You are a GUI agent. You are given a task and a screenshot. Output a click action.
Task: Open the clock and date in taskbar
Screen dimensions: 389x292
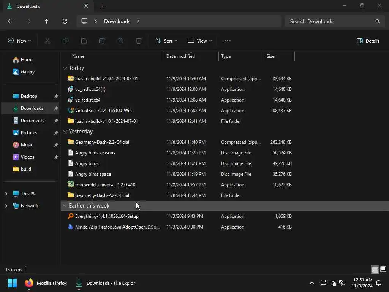362,283
